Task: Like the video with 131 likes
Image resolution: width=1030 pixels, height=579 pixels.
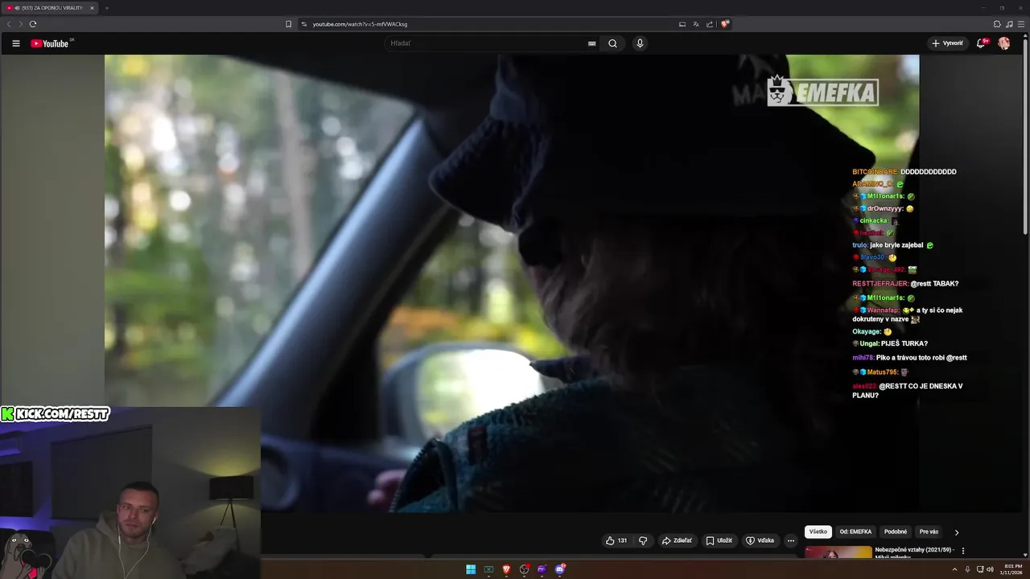Action: [616, 540]
